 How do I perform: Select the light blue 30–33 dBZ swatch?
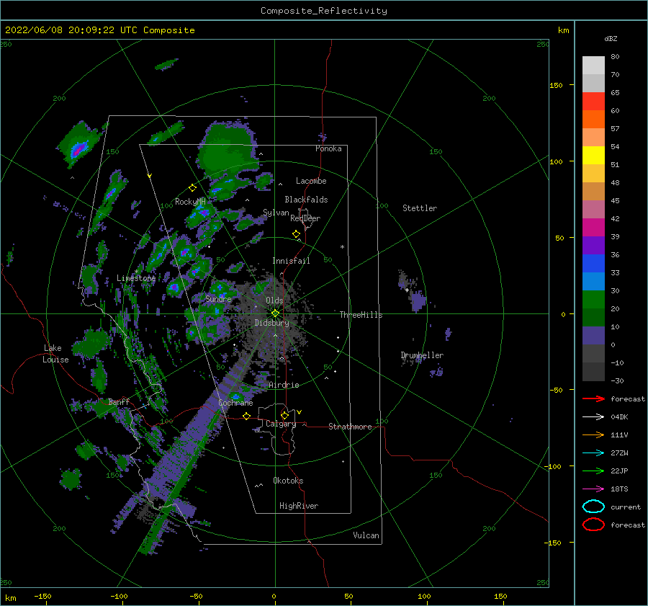tap(593, 282)
